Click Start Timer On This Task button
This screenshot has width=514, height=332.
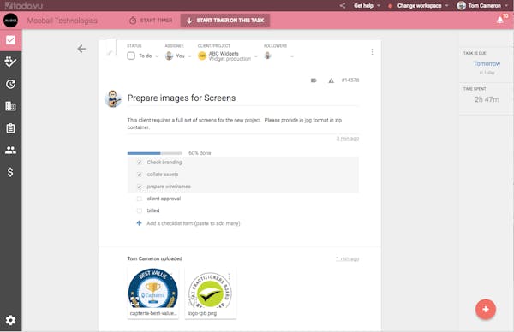tap(225, 21)
